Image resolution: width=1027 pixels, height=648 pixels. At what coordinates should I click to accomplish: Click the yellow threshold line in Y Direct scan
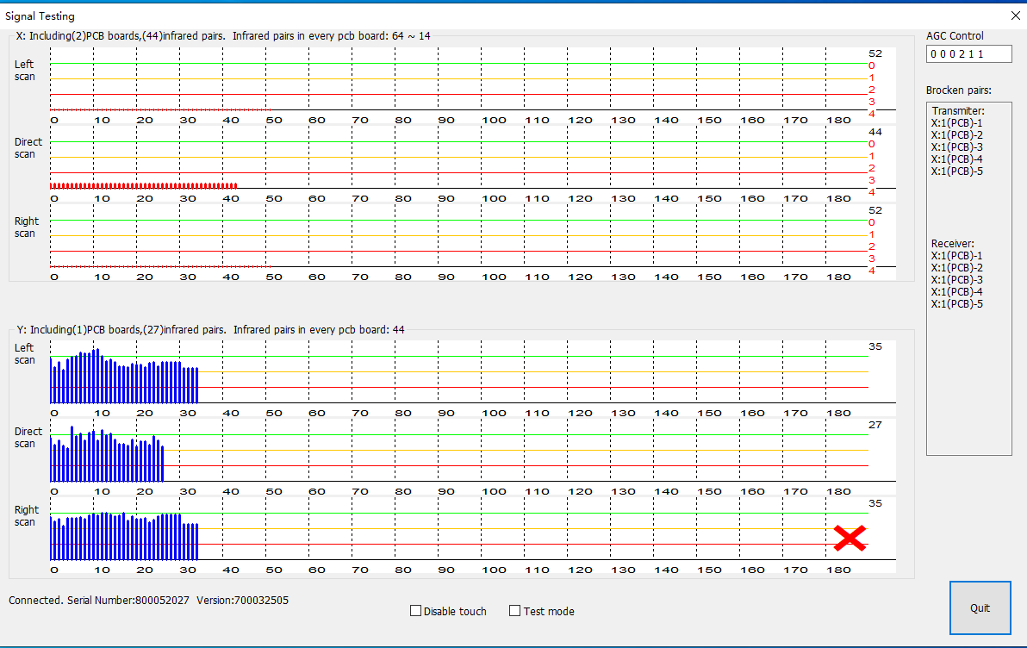coord(517,450)
